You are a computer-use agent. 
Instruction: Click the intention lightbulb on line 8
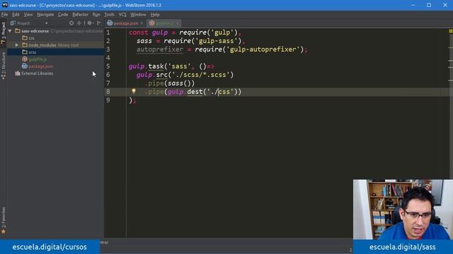(134, 91)
